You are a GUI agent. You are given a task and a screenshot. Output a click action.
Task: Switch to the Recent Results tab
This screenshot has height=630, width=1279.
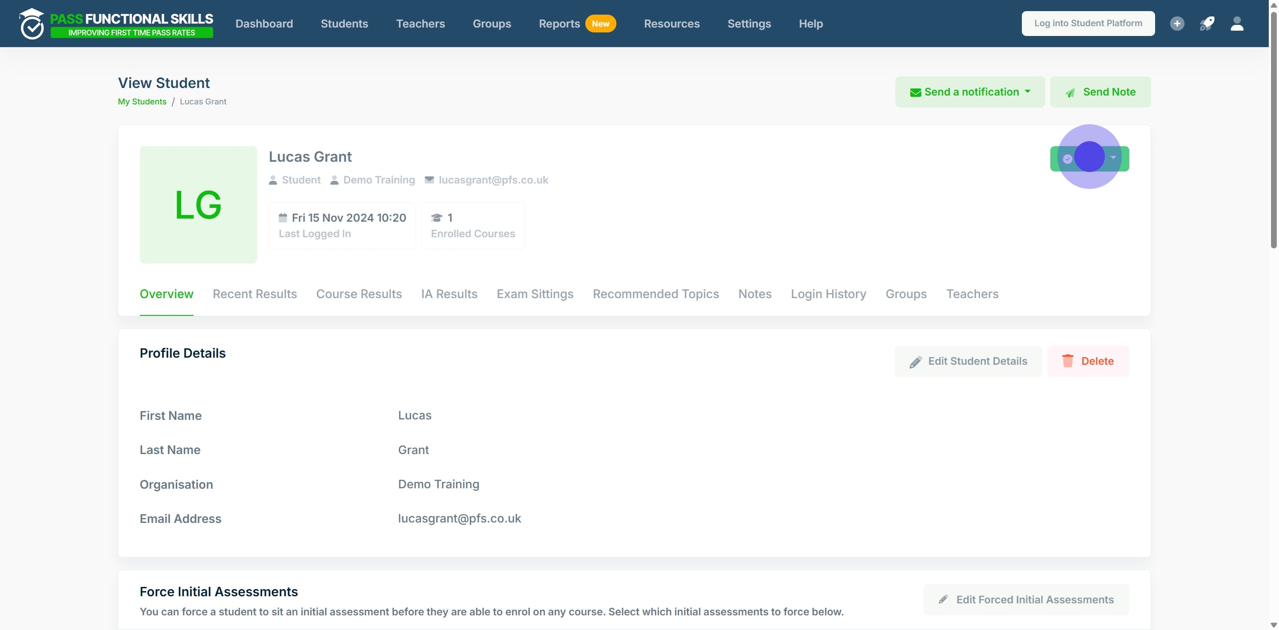pos(255,294)
